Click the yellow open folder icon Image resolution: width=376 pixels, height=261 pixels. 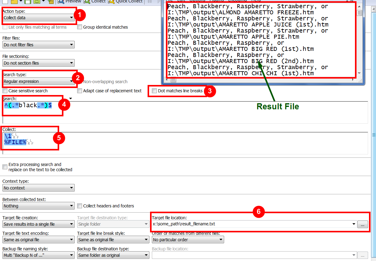click(x=15, y=2)
